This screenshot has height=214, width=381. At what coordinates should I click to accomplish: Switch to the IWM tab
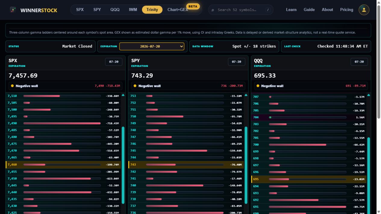[x=133, y=10]
